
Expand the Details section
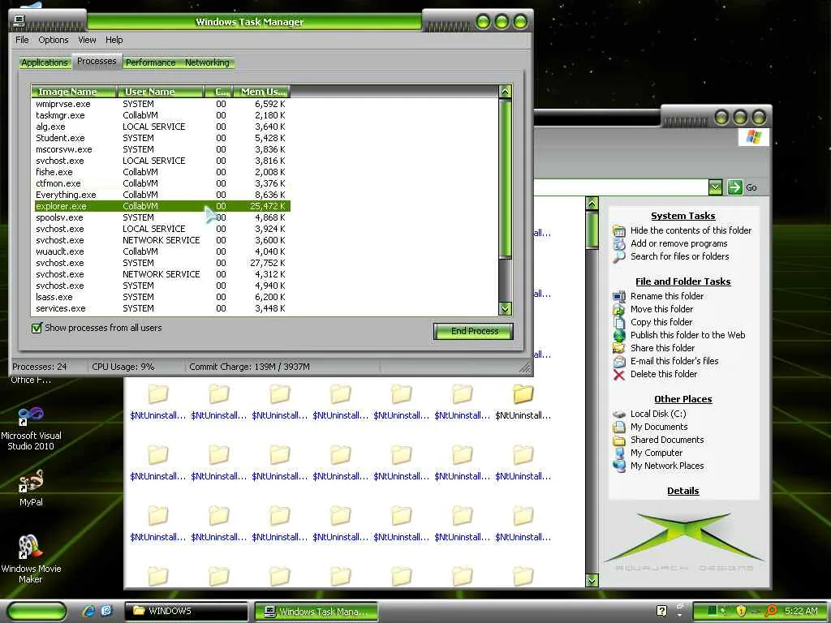coord(683,491)
